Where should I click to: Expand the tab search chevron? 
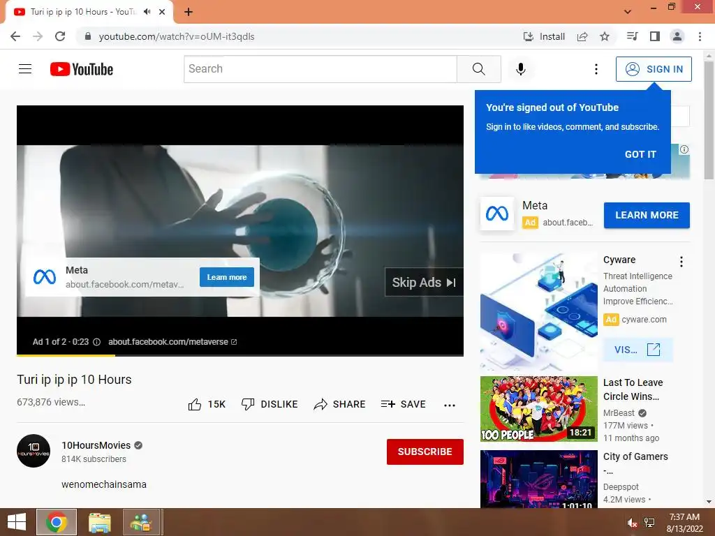[x=628, y=12]
